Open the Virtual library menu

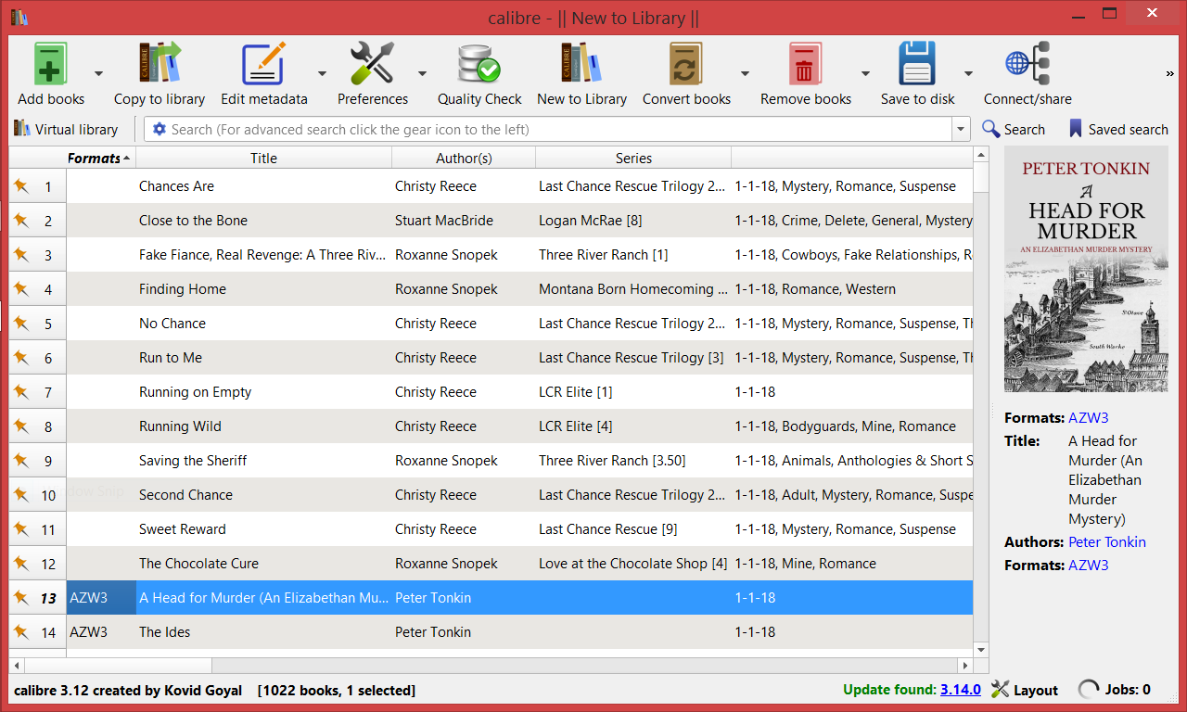point(66,130)
